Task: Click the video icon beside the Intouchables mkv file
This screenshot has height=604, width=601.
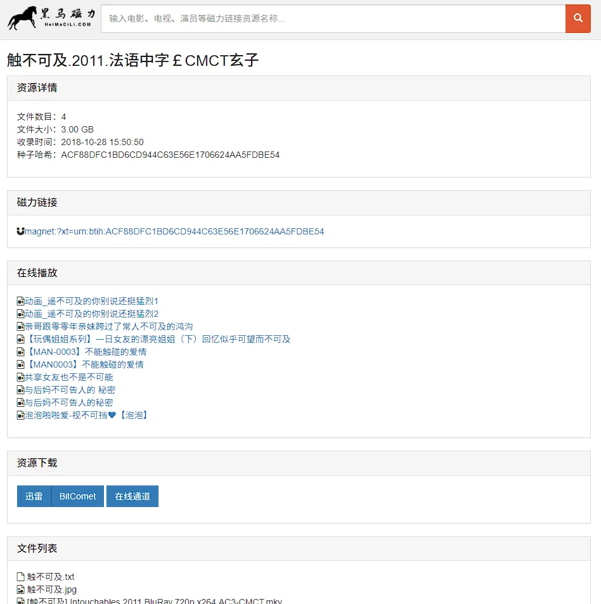Action: coord(20,601)
